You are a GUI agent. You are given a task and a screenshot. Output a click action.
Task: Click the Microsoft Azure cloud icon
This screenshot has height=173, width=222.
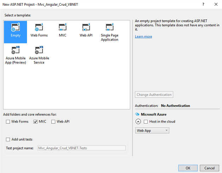[137, 114]
